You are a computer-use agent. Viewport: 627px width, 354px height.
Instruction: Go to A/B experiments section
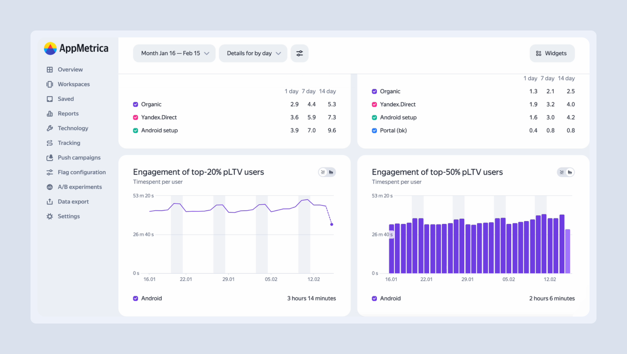click(x=79, y=187)
